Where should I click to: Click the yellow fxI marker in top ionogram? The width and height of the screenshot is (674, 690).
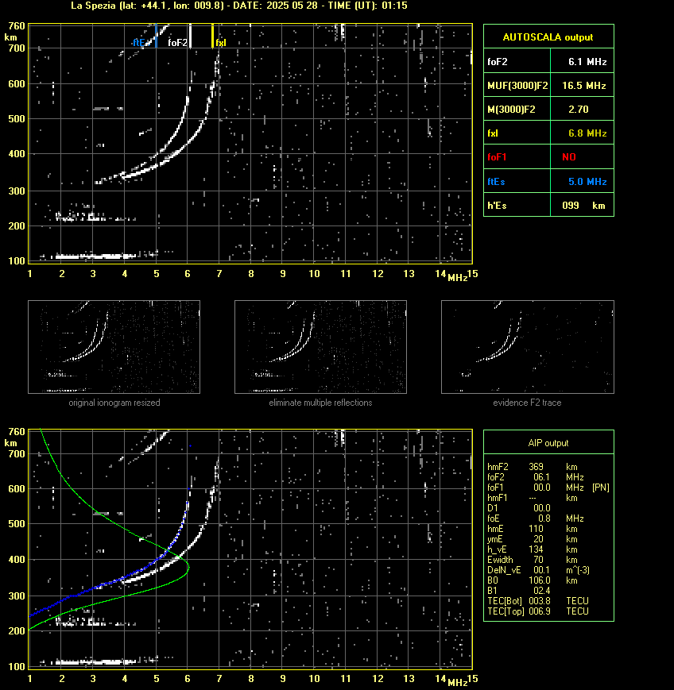212,36
